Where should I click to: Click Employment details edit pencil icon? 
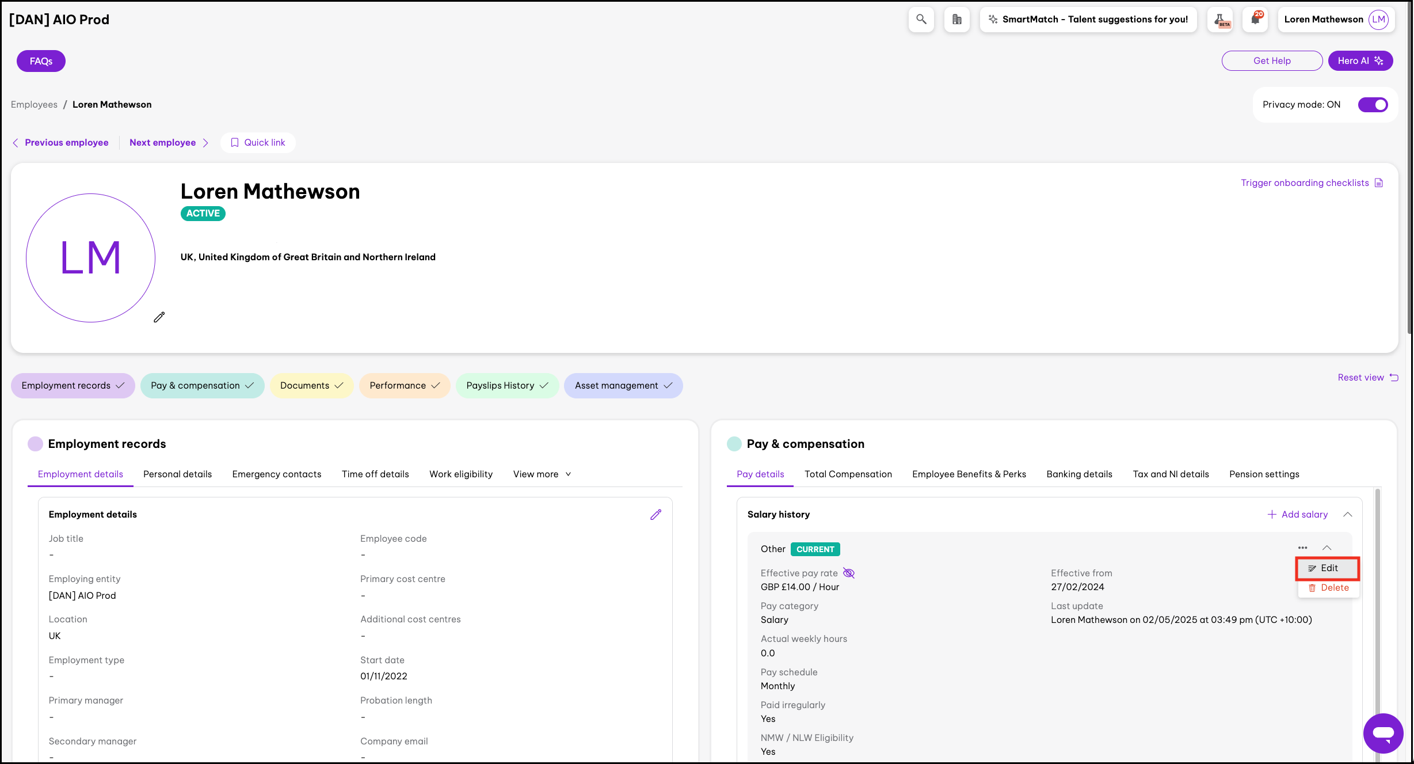655,515
